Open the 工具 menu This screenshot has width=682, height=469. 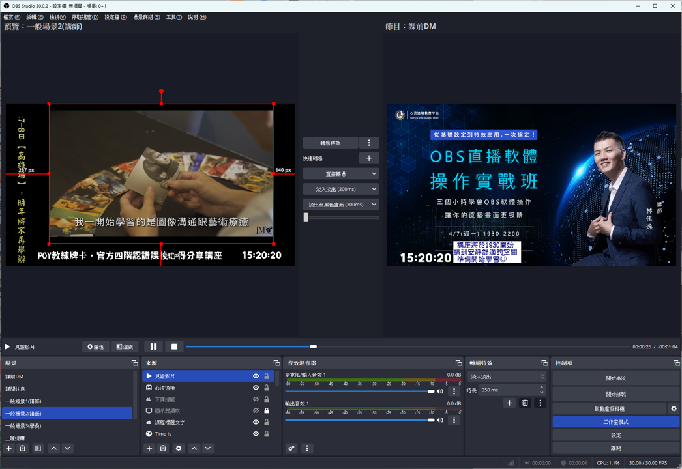tap(173, 17)
